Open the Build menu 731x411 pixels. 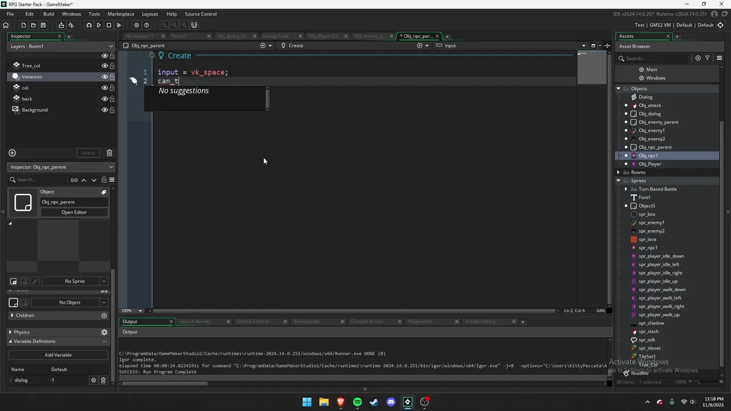click(x=49, y=14)
